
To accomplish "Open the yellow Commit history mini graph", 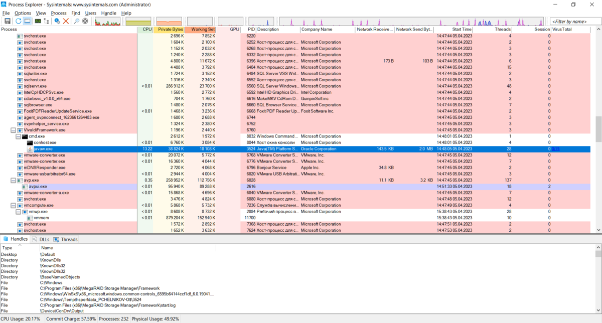I will tap(138, 21).
